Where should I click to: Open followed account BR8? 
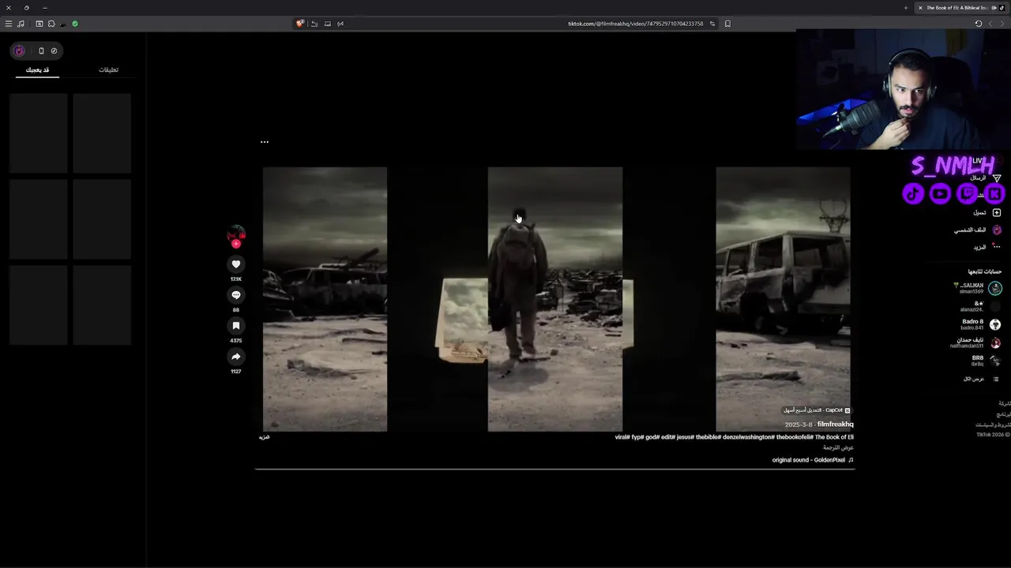tap(985, 361)
